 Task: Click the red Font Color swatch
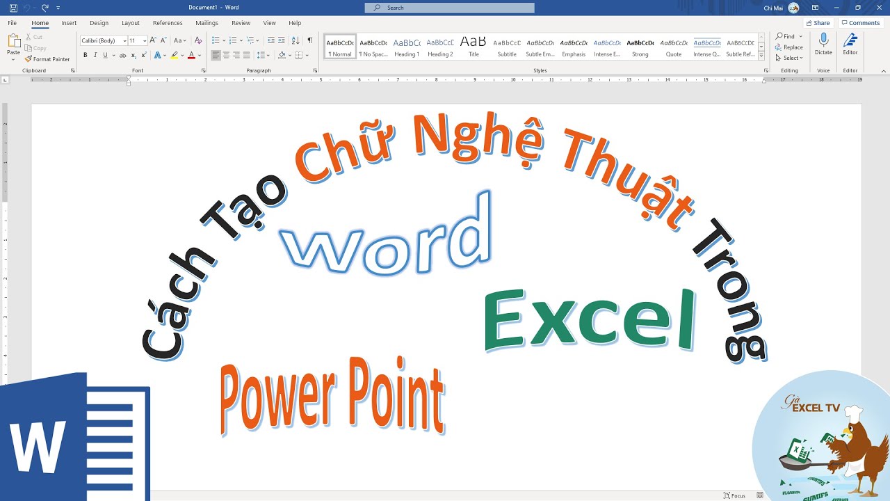pos(191,55)
